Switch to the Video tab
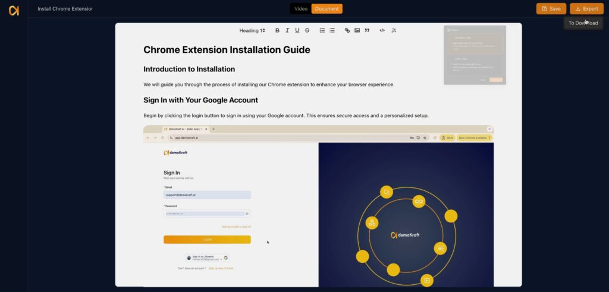Viewport: 609px width, 292px height. [x=301, y=9]
